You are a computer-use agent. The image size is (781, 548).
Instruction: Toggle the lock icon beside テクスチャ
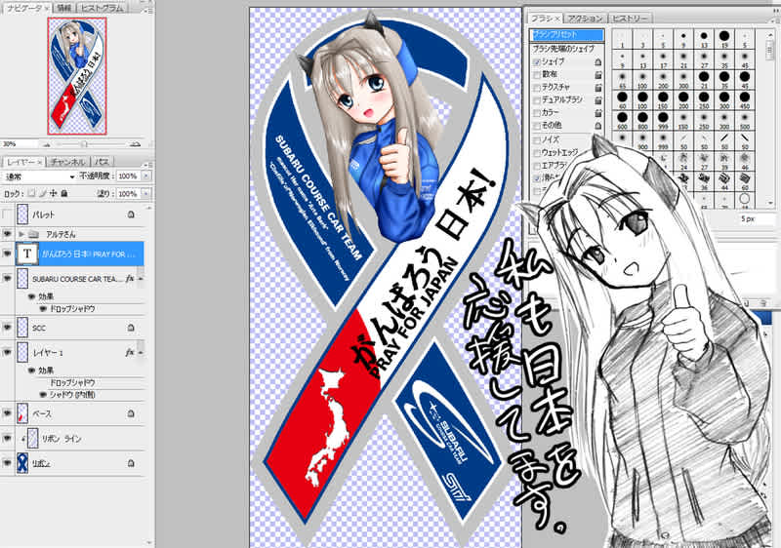598,88
